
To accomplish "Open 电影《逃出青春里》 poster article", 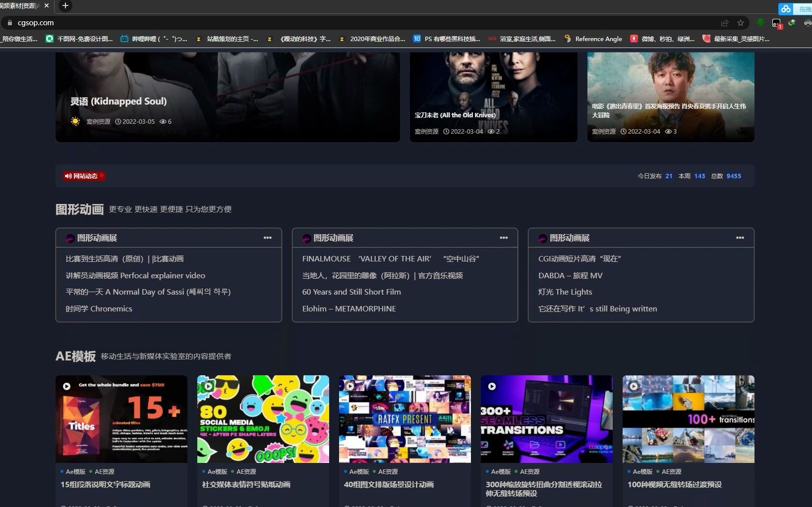I will [669, 110].
